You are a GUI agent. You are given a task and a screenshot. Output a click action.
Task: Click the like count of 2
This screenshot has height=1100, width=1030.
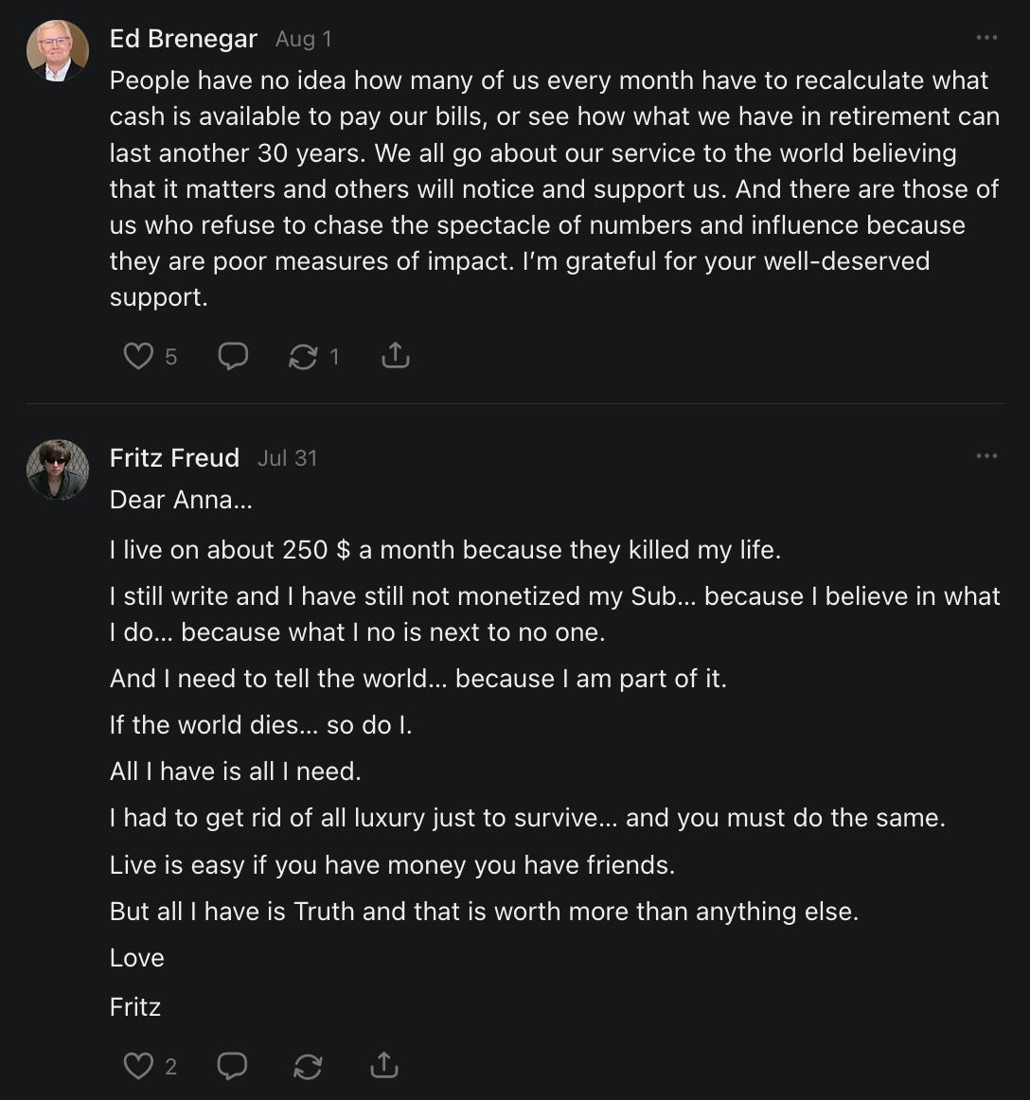click(x=171, y=1067)
